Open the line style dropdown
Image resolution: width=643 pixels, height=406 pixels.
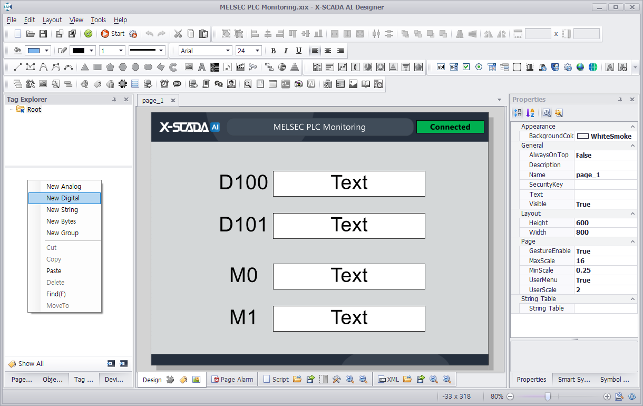pyautogui.click(x=161, y=51)
